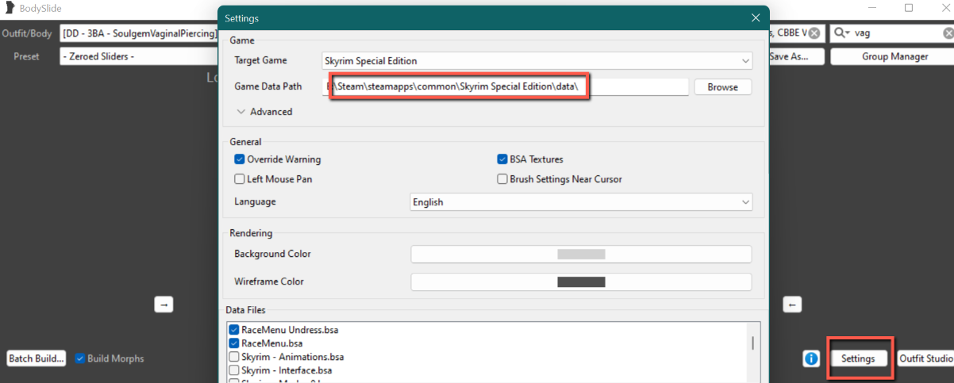Screen dimensions: 954x383
Task: Open search options magnifier icon
Action: click(x=841, y=33)
